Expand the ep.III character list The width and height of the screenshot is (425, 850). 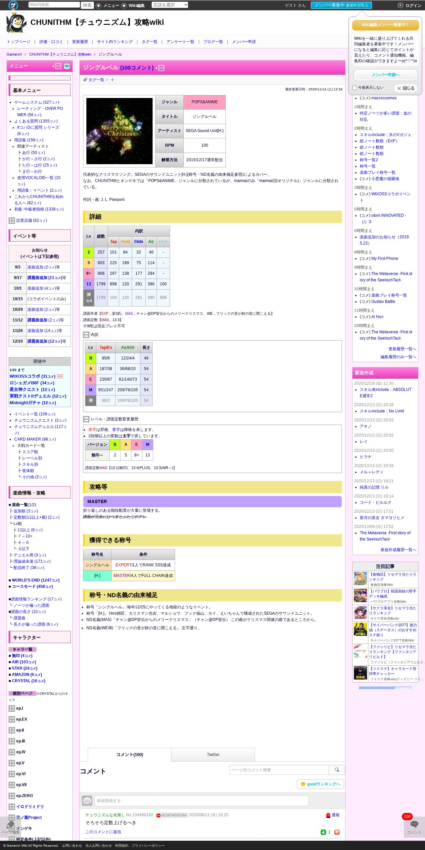click(x=12, y=741)
